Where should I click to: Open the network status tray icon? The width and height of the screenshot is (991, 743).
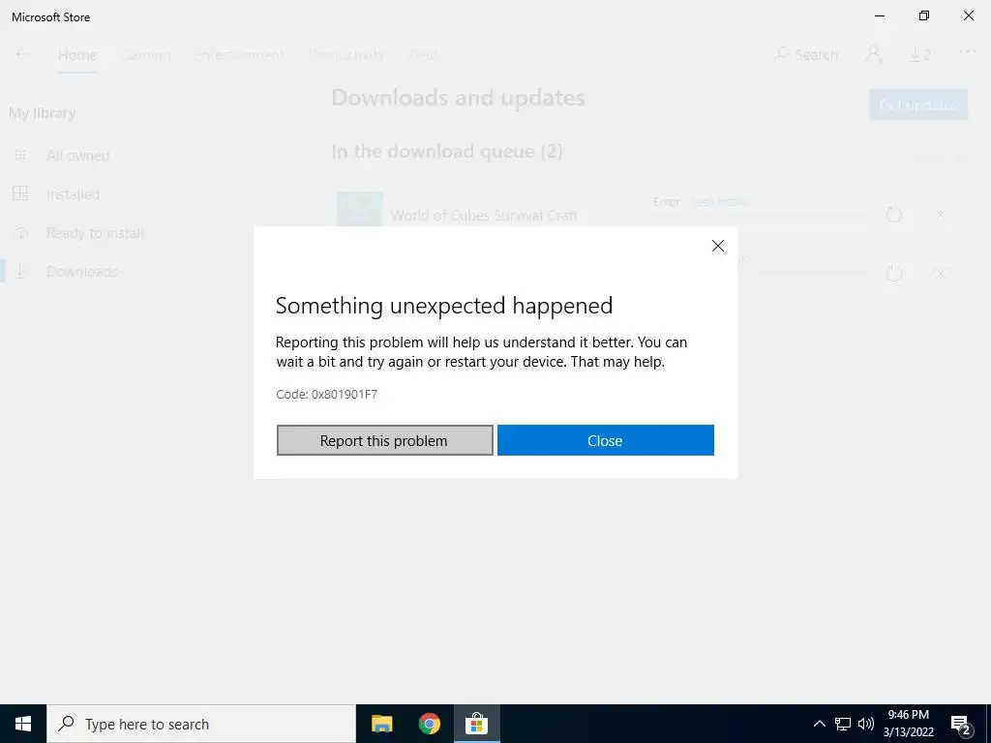[x=843, y=724]
